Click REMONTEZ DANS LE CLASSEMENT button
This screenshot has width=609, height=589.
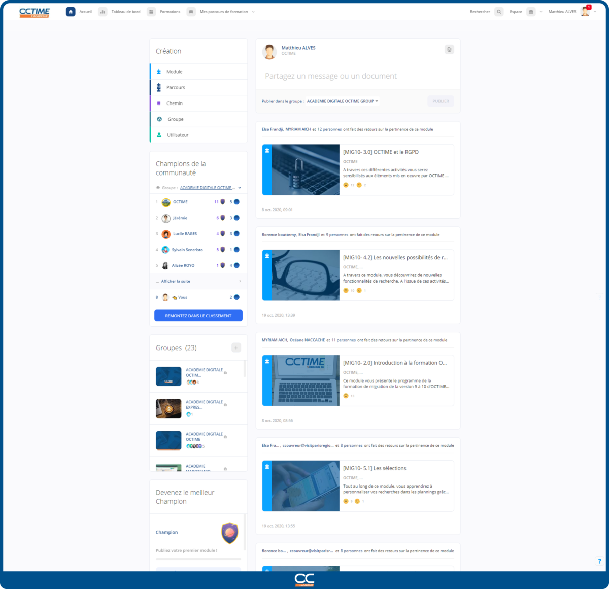[198, 316]
